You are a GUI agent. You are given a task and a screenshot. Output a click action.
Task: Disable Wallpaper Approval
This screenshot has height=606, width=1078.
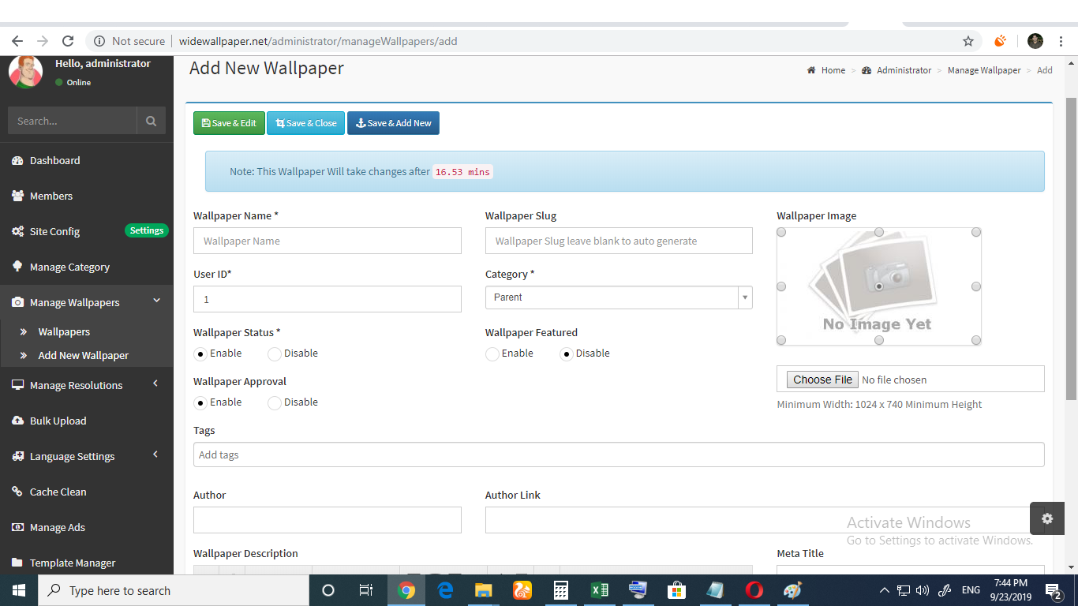[x=274, y=402]
